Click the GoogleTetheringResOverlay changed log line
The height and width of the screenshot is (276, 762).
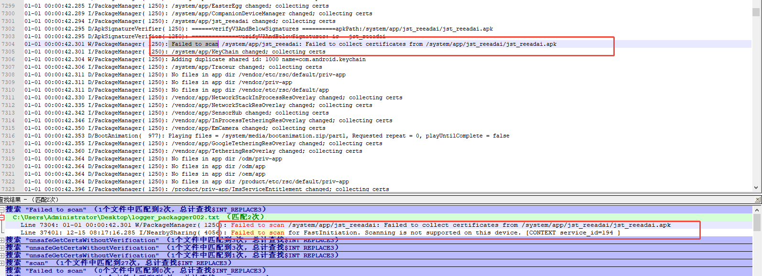pos(203,143)
